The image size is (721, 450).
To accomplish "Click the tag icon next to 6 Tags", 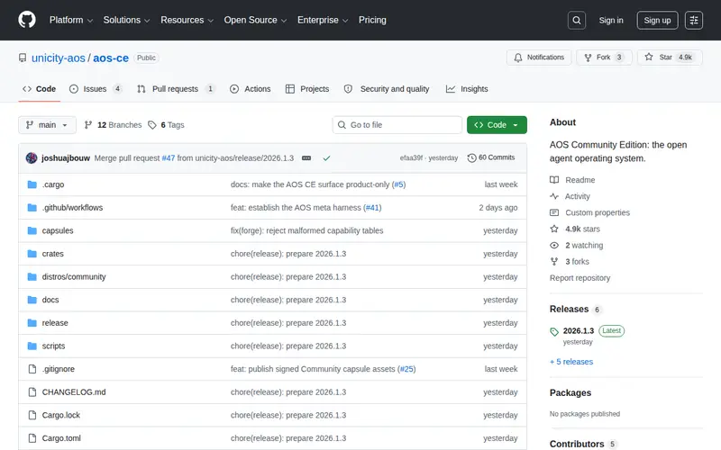I will coord(152,125).
